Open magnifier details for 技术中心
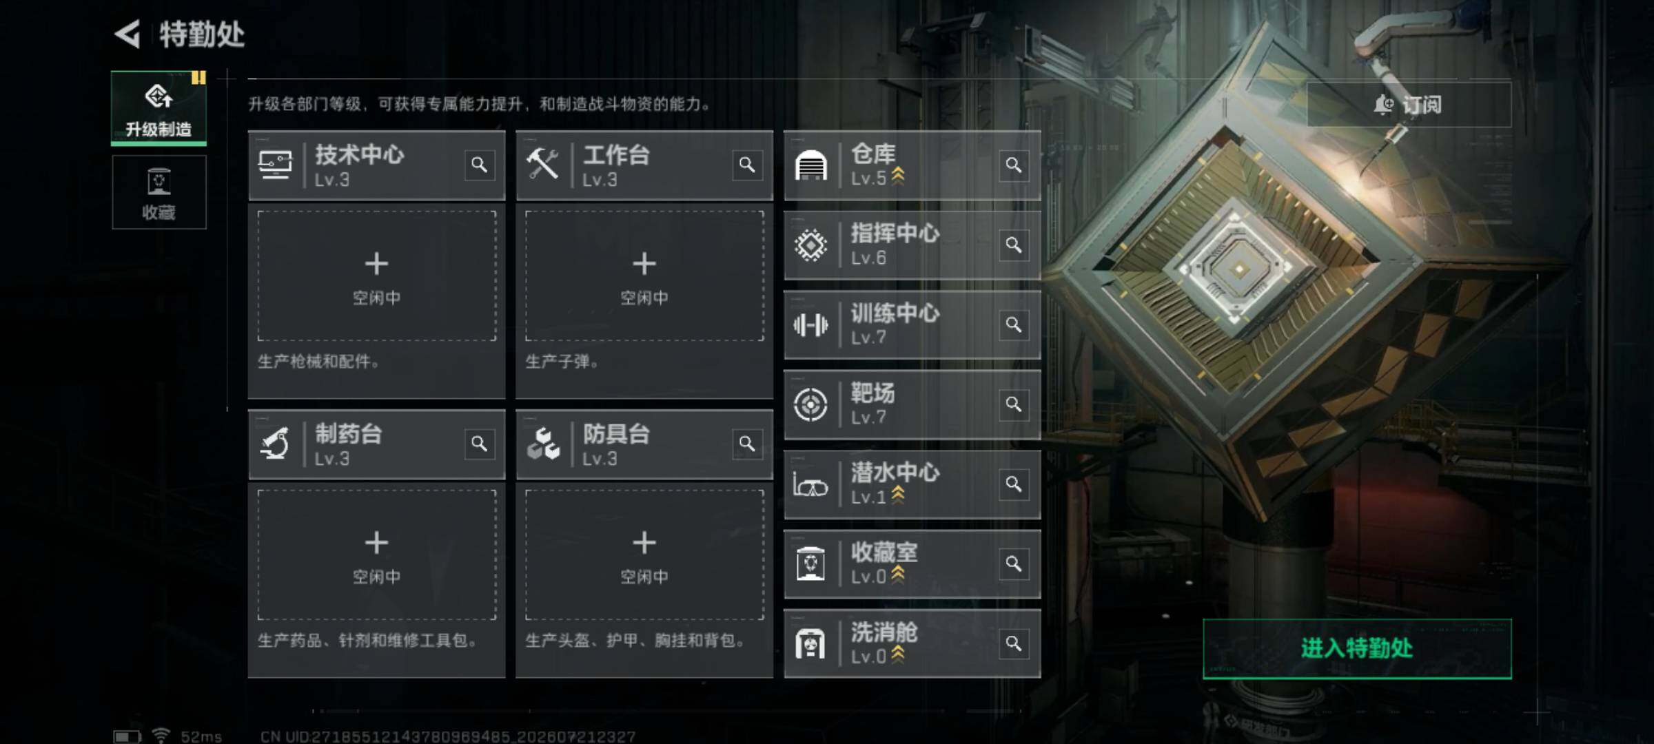 (480, 165)
